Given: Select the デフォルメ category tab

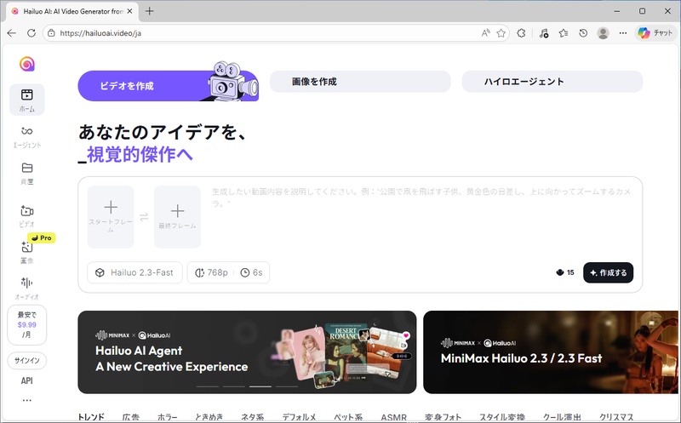Looking at the screenshot, I should tap(299, 417).
